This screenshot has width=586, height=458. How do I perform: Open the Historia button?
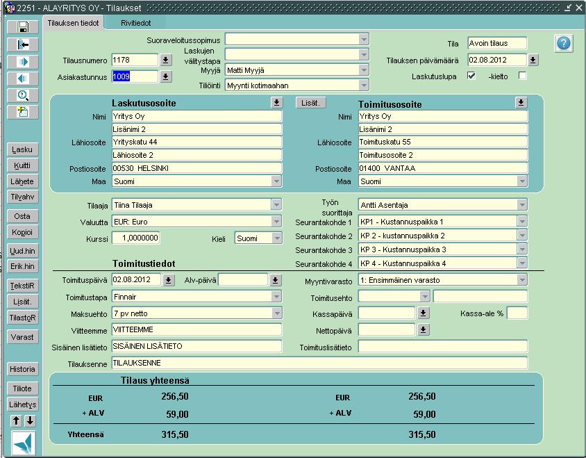[x=23, y=369]
